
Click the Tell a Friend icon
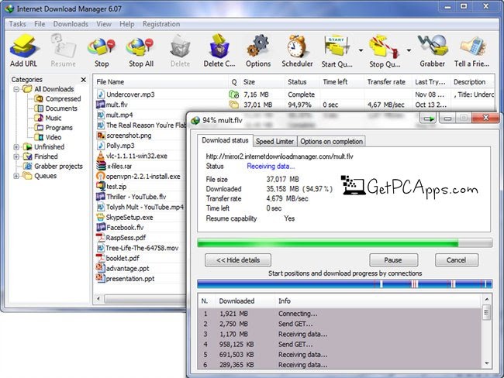coord(472,47)
